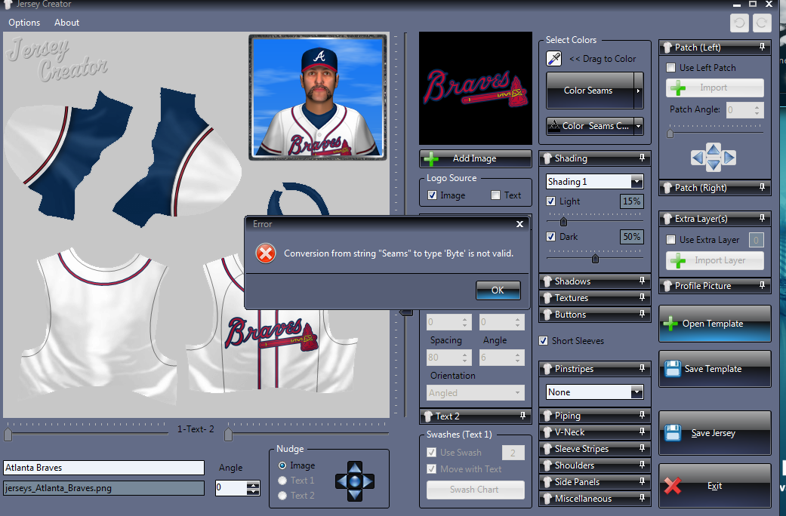Adjust the Dark shading slider

(x=595, y=259)
